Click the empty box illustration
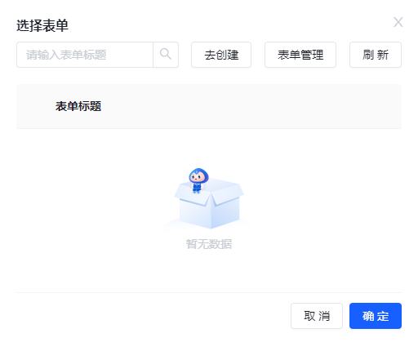 209,202
